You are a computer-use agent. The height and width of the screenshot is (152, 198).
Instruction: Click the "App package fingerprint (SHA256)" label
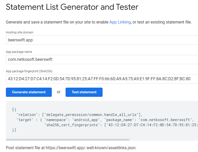29,71
